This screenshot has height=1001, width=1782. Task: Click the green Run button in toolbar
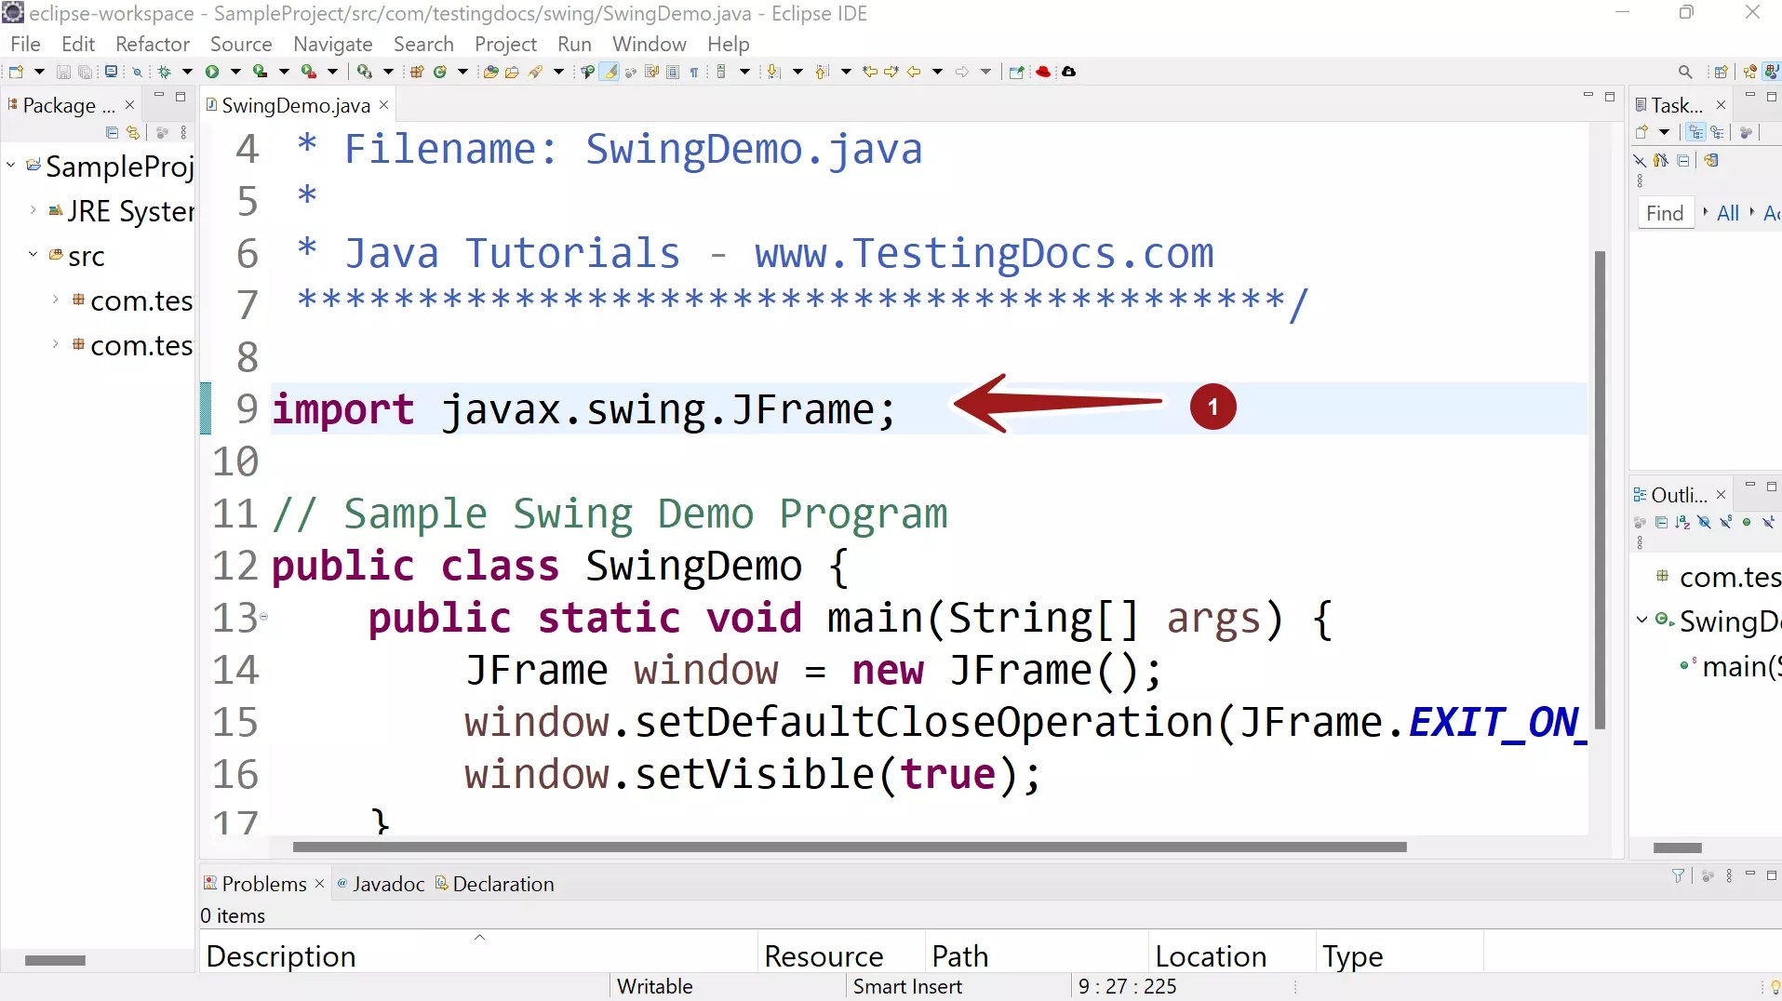[212, 72]
